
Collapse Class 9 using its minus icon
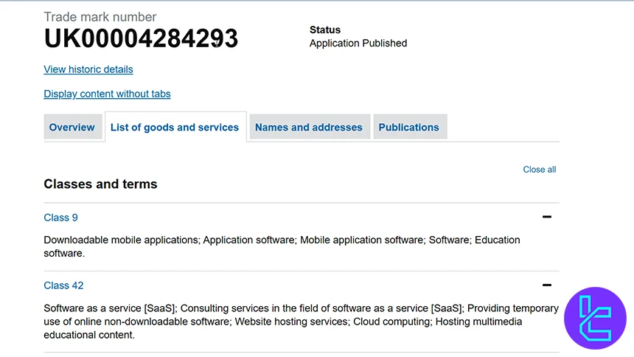pyautogui.click(x=546, y=217)
